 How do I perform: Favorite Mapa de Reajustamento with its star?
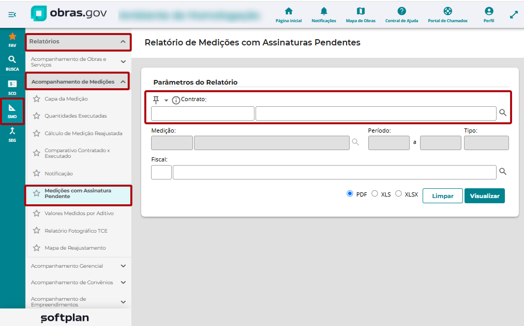(36, 248)
